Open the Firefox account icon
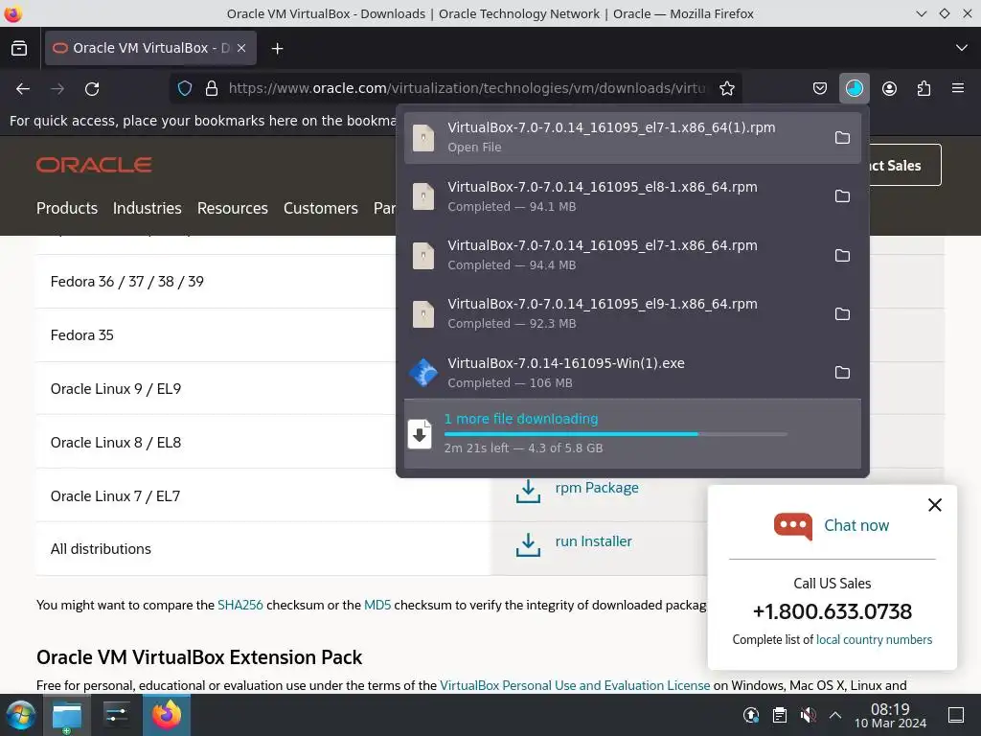 (x=889, y=88)
